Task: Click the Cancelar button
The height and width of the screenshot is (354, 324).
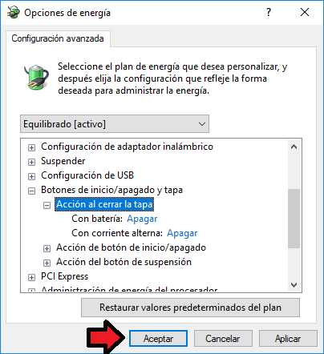Action: coord(223,339)
